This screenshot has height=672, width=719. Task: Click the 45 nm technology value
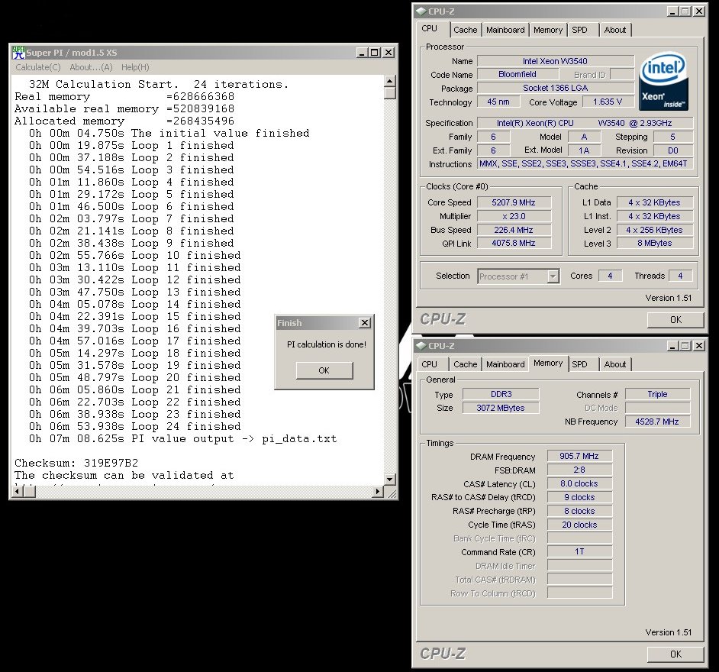[498, 102]
